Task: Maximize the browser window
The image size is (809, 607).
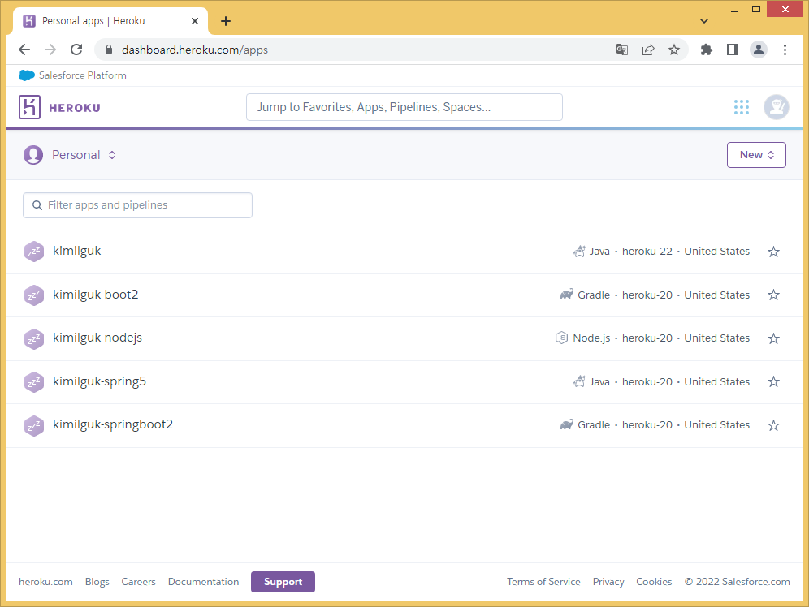Action: click(756, 9)
